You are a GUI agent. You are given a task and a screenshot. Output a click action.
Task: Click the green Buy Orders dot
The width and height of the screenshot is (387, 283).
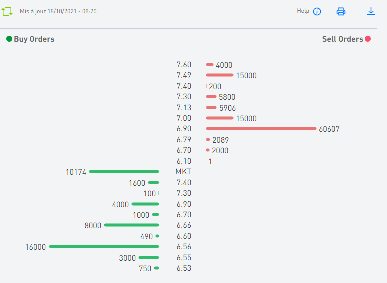[x=9, y=39]
